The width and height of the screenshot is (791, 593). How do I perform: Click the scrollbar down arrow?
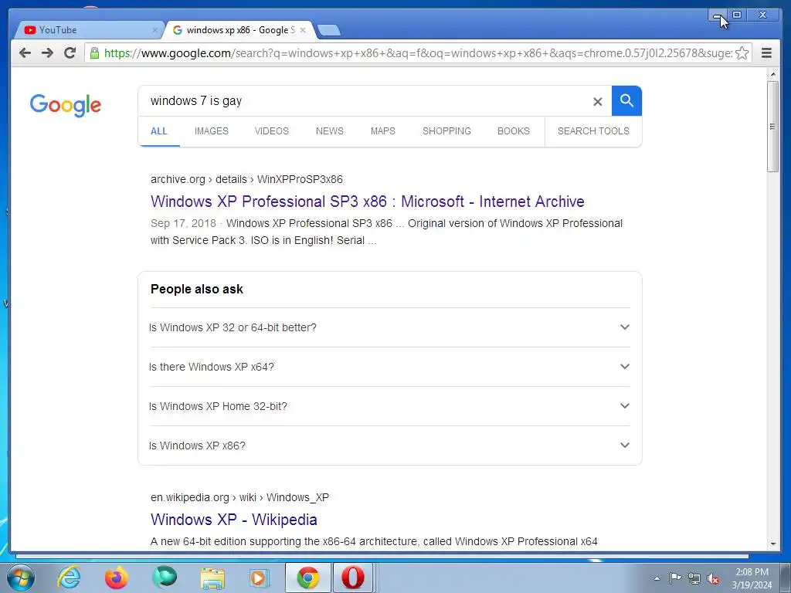point(772,544)
